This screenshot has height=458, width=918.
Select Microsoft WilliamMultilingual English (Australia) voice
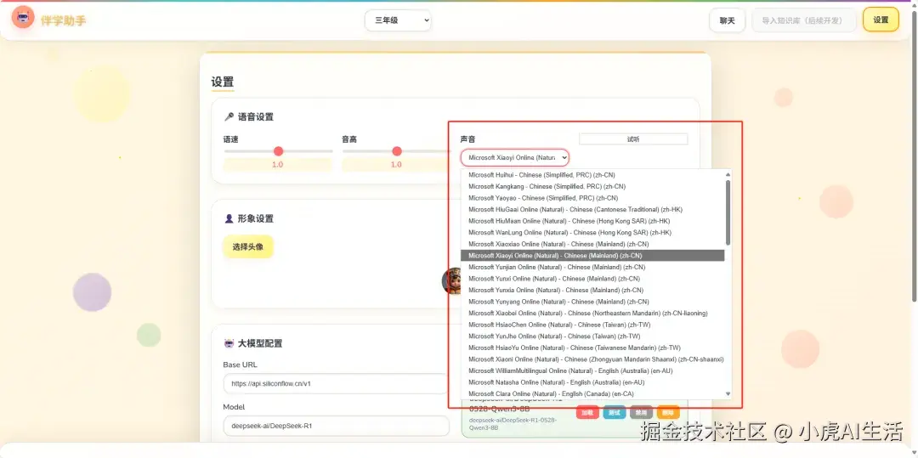coord(592,370)
